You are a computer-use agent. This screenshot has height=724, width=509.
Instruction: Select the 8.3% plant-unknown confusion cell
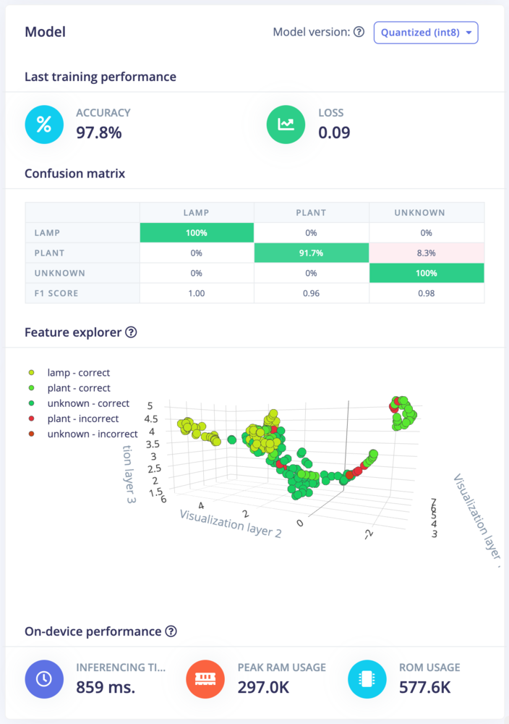click(427, 253)
